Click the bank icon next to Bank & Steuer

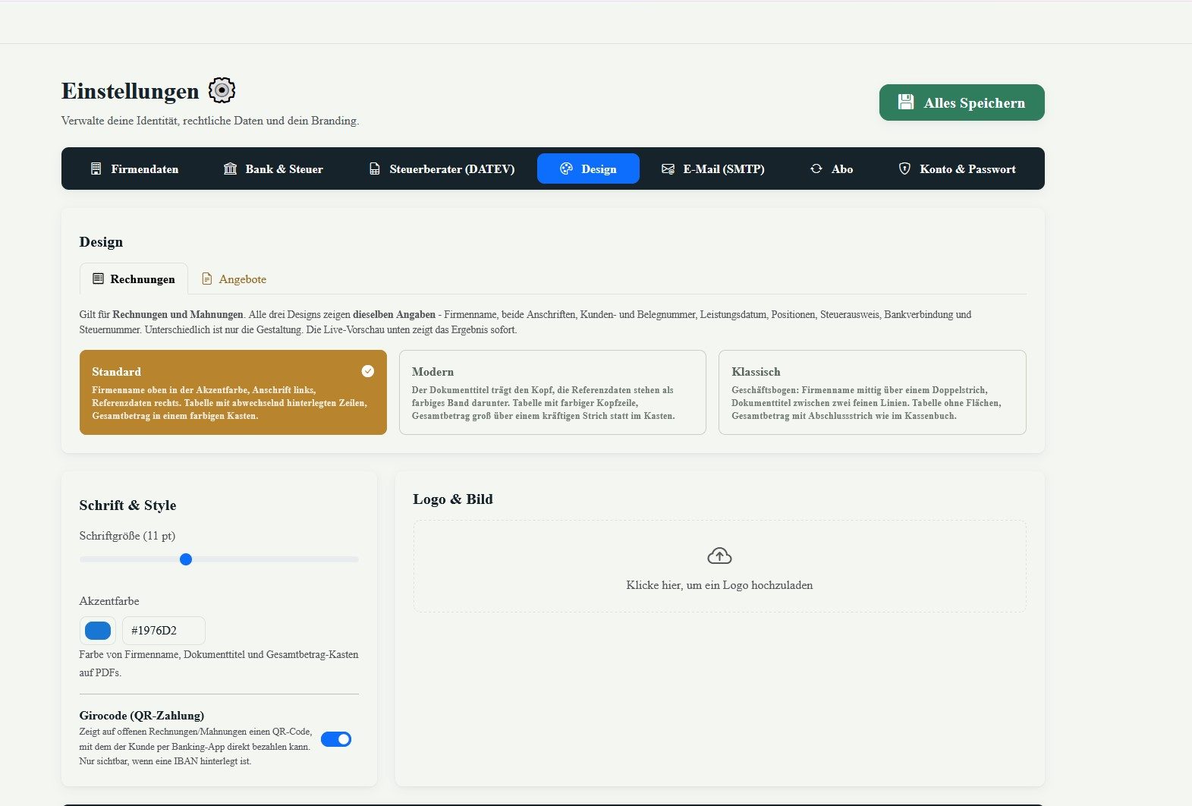pyautogui.click(x=230, y=168)
